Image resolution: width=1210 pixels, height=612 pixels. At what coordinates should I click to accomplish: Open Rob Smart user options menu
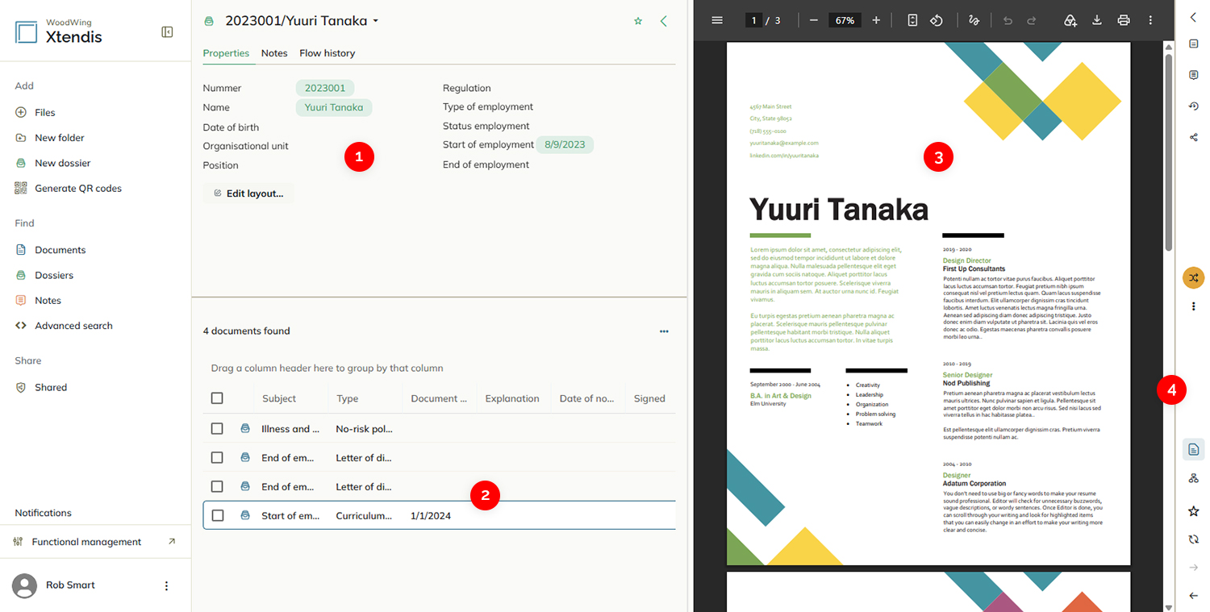tap(166, 585)
